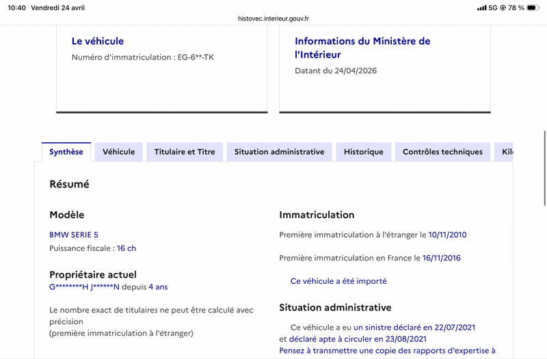The width and height of the screenshot is (547, 359).
Task: Click the 'Situation administrative' section heading
Action: [335, 307]
